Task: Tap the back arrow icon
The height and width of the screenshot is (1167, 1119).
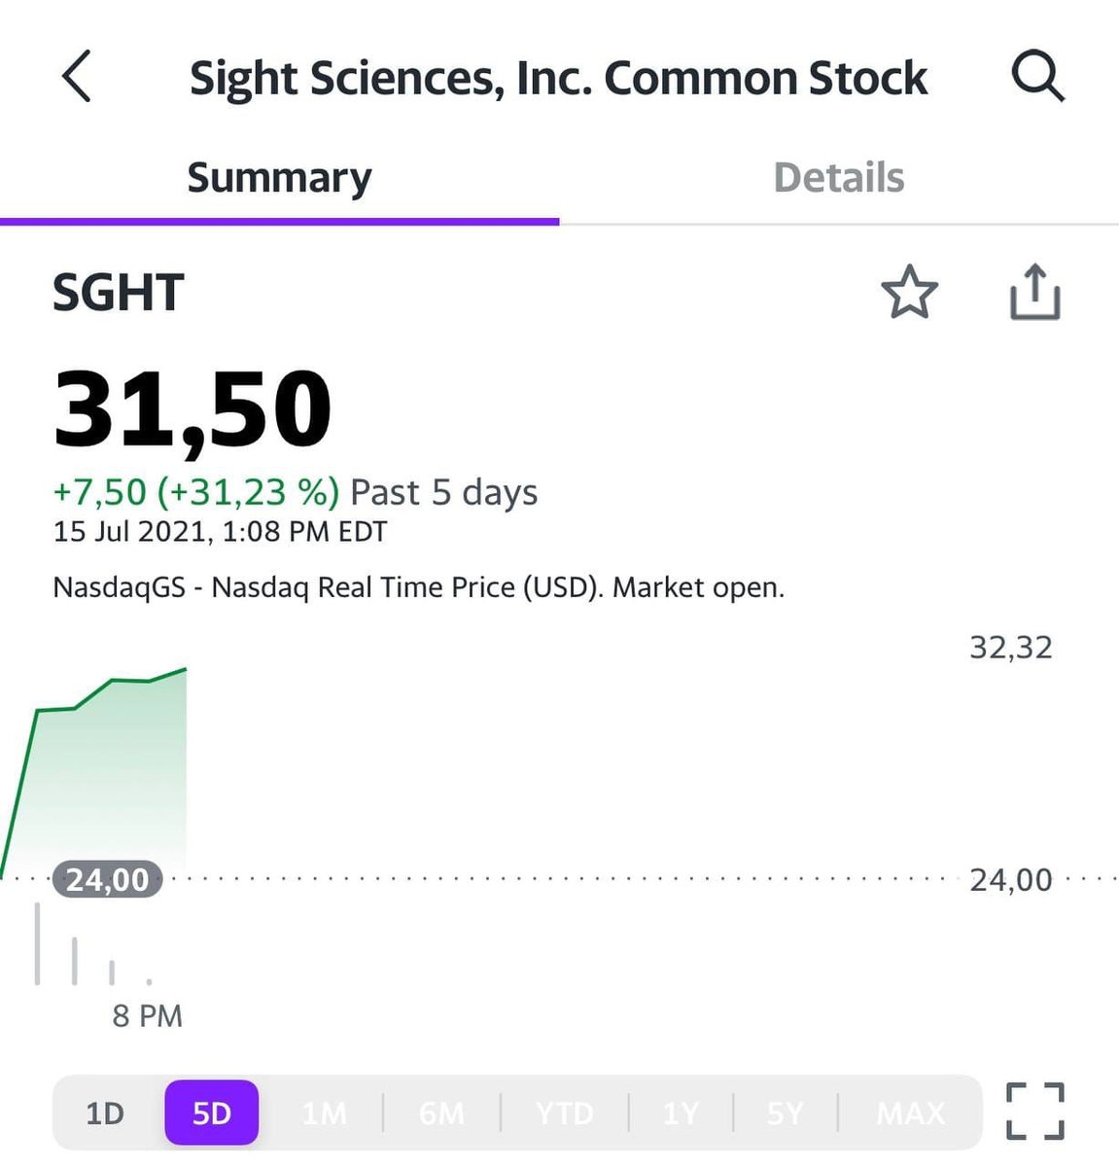Action: tap(77, 76)
